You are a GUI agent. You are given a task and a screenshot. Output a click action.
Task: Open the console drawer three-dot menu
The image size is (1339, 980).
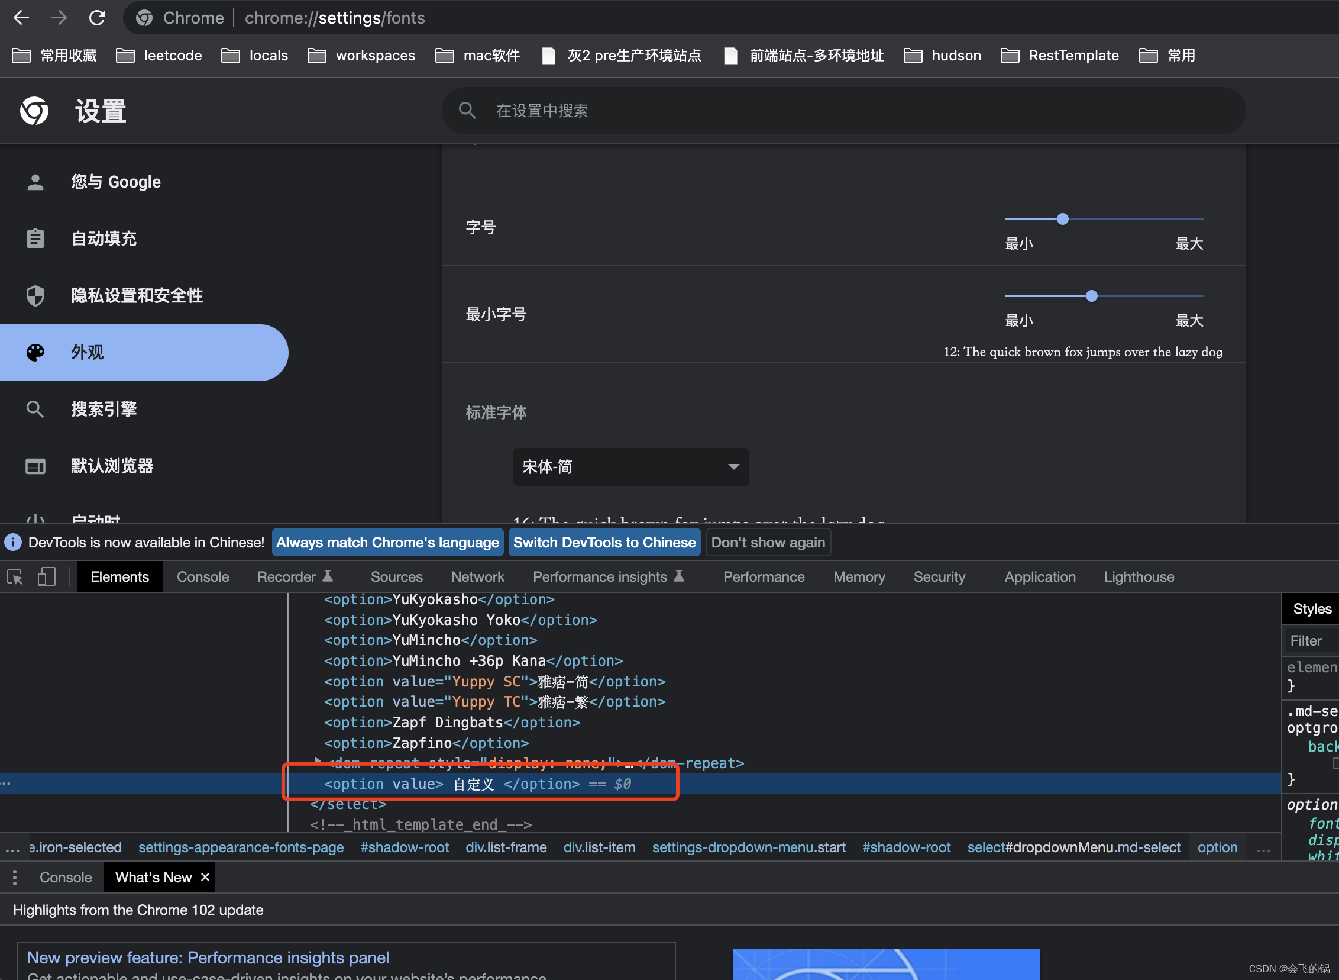click(x=15, y=878)
